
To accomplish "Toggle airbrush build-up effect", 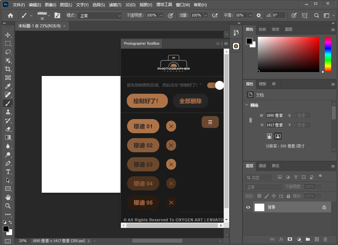I will (215, 15).
